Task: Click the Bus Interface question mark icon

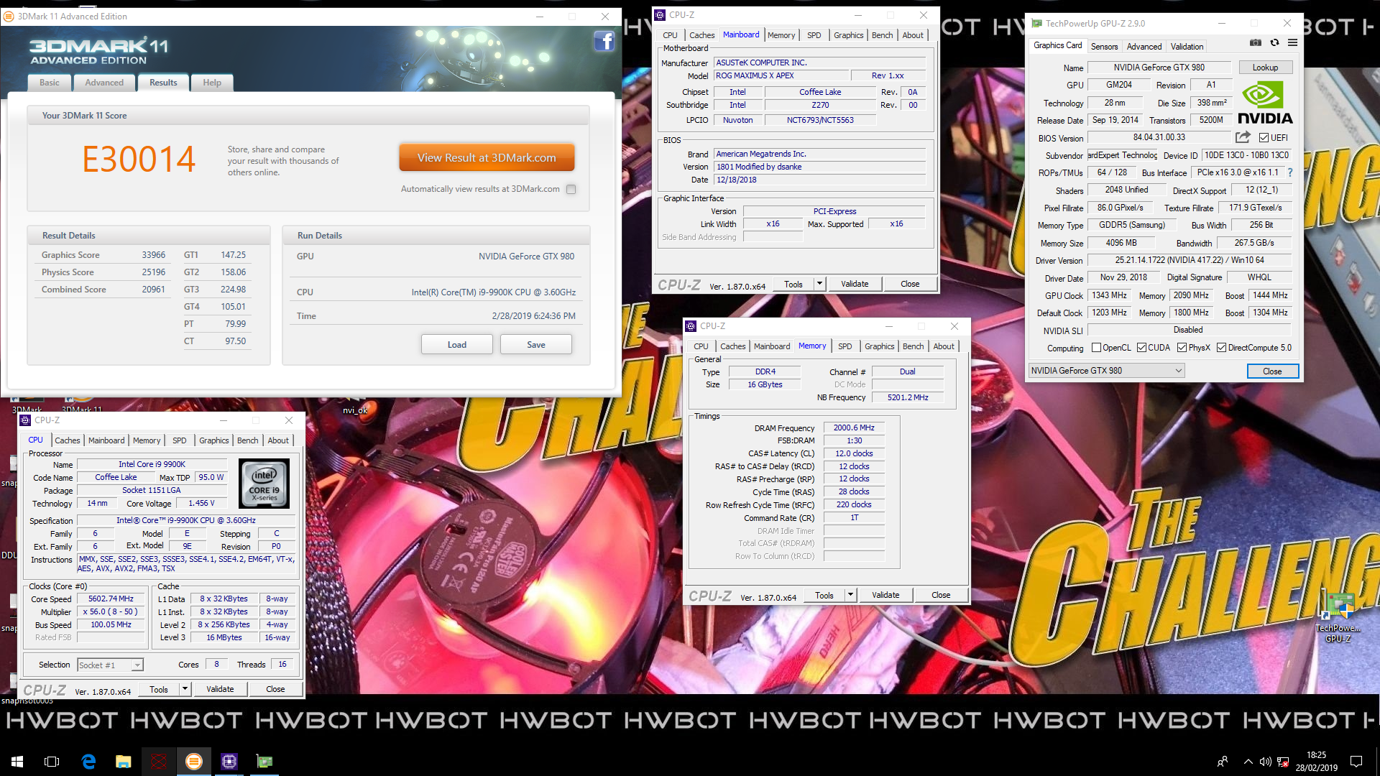Action: click(1290, 172)
